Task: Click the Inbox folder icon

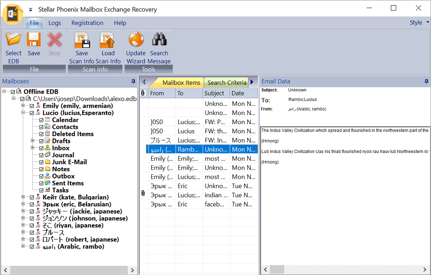Action: [47, 148]
